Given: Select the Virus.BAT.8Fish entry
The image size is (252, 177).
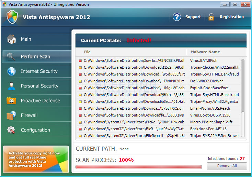Looking at the screenshot, I should pos(204,60).
